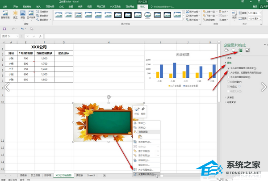Select Cut from the context menu

pyautogui.click(x=141, y=122)
